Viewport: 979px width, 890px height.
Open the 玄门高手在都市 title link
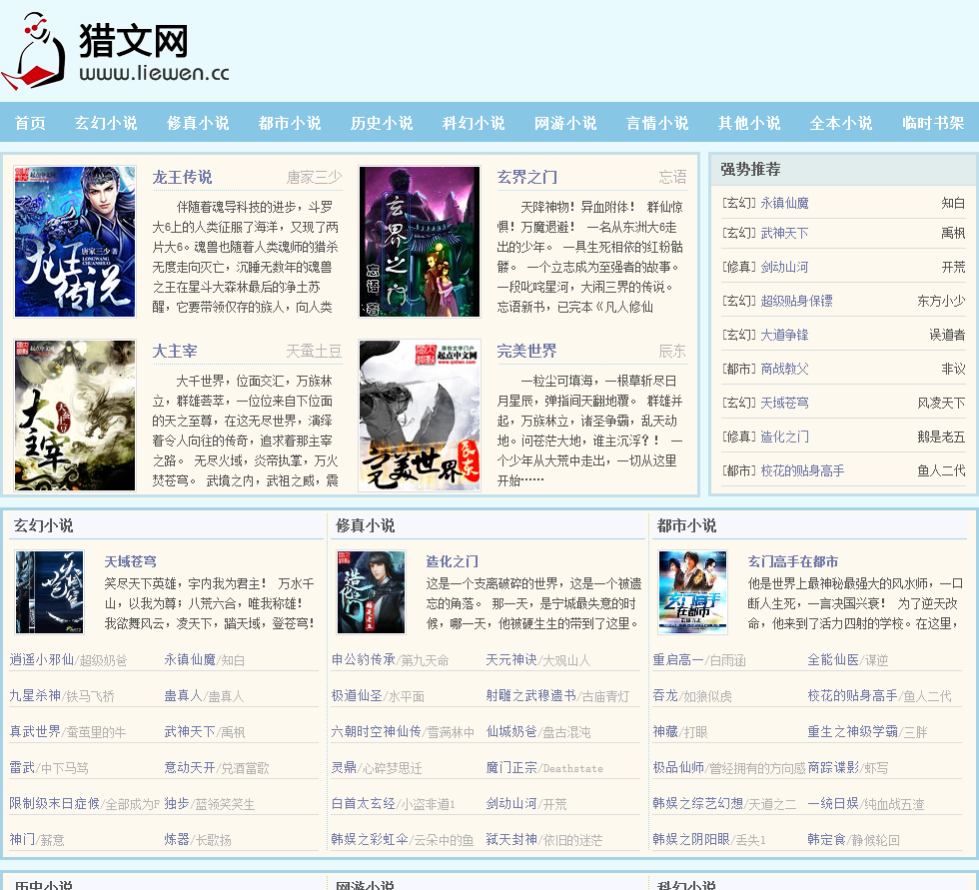pyautogui.click(x=793, y=561)
